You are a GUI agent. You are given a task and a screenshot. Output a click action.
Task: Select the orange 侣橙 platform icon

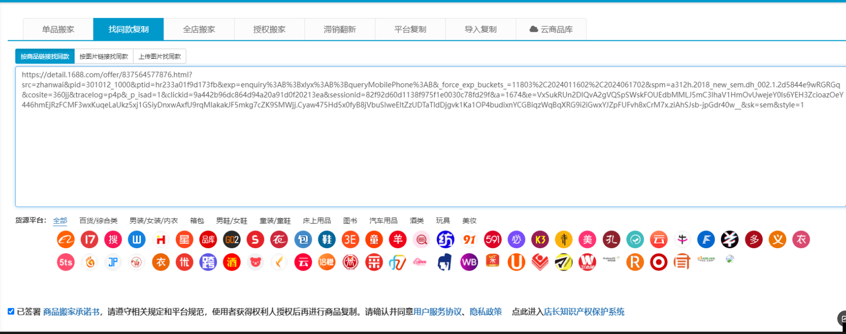click(x=326, y=263)
